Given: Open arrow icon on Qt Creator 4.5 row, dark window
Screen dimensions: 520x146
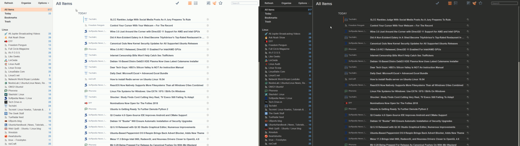Looking at the screenshot, I should (x=468, y=115).
